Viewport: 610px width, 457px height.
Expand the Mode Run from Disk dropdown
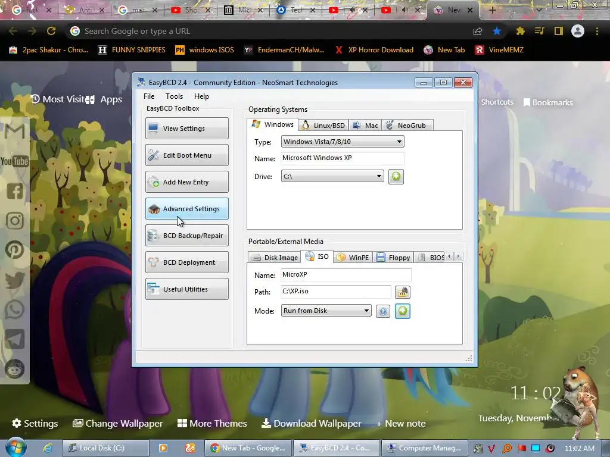[326, 311]
